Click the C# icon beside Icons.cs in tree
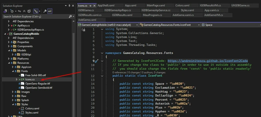 point(22,80)
